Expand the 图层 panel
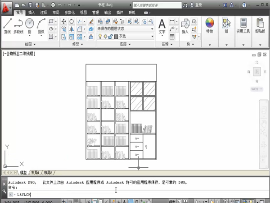The height and width of the screenshot is (203, 270). point(125,44)
